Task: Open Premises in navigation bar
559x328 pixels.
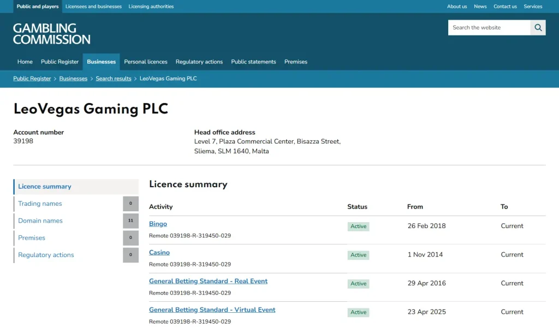Action: click(295, 62)
